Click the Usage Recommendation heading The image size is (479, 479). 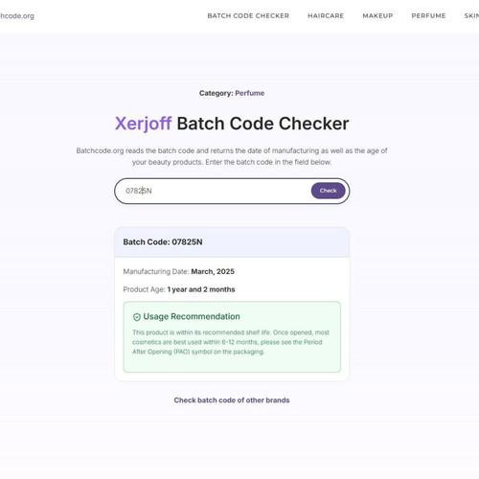point(192,316)
